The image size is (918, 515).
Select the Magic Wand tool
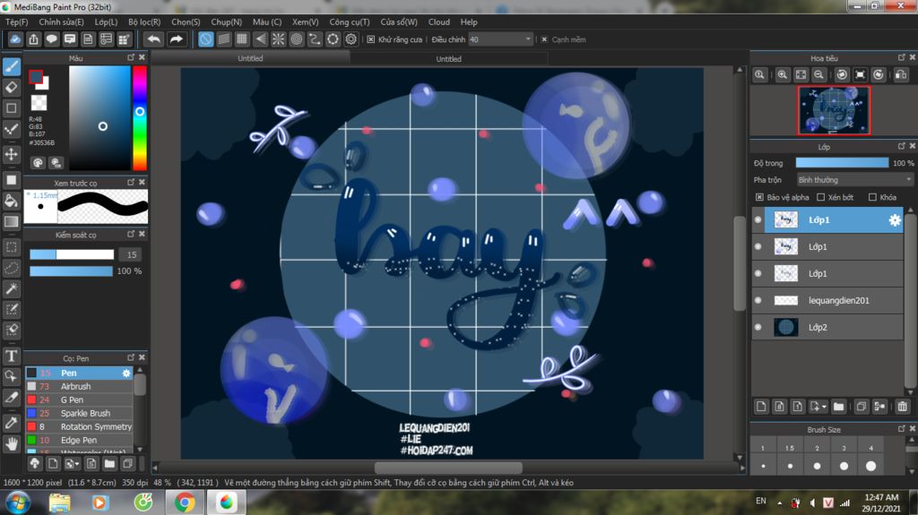(12, 288)
